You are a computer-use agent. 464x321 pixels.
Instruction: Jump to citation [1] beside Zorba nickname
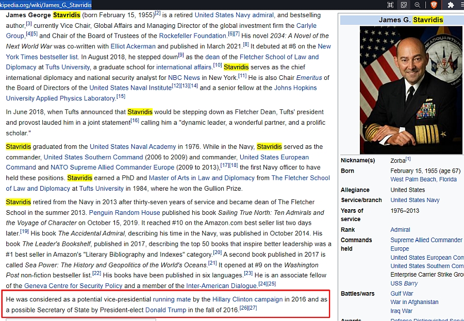pyautogui.click(x=408, y=159)
